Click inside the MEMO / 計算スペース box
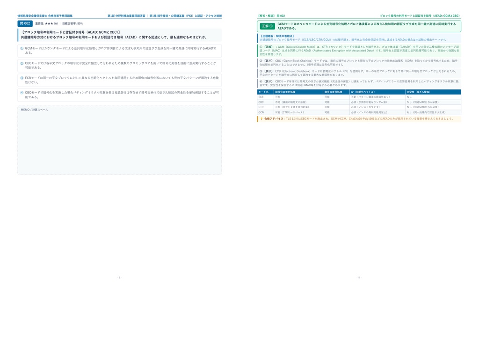This screenshot has width=479, height=339. click(x=120, y=140)
